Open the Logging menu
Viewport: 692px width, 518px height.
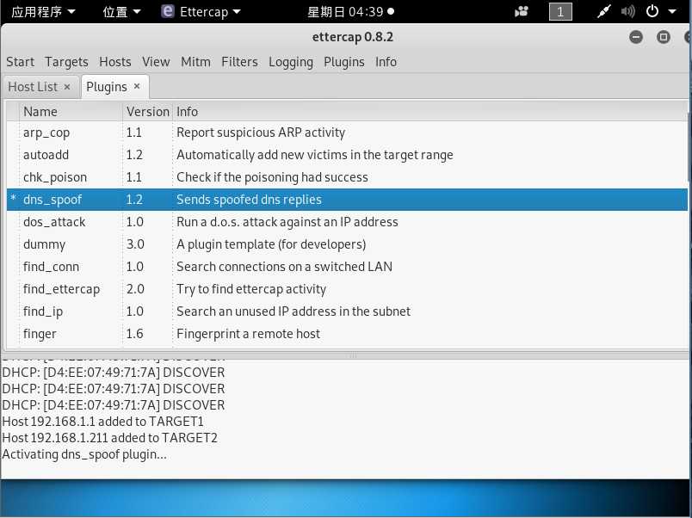[291, 62]
